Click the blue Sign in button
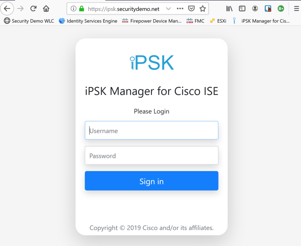The image size is (301, 246). tap(151, 181)
